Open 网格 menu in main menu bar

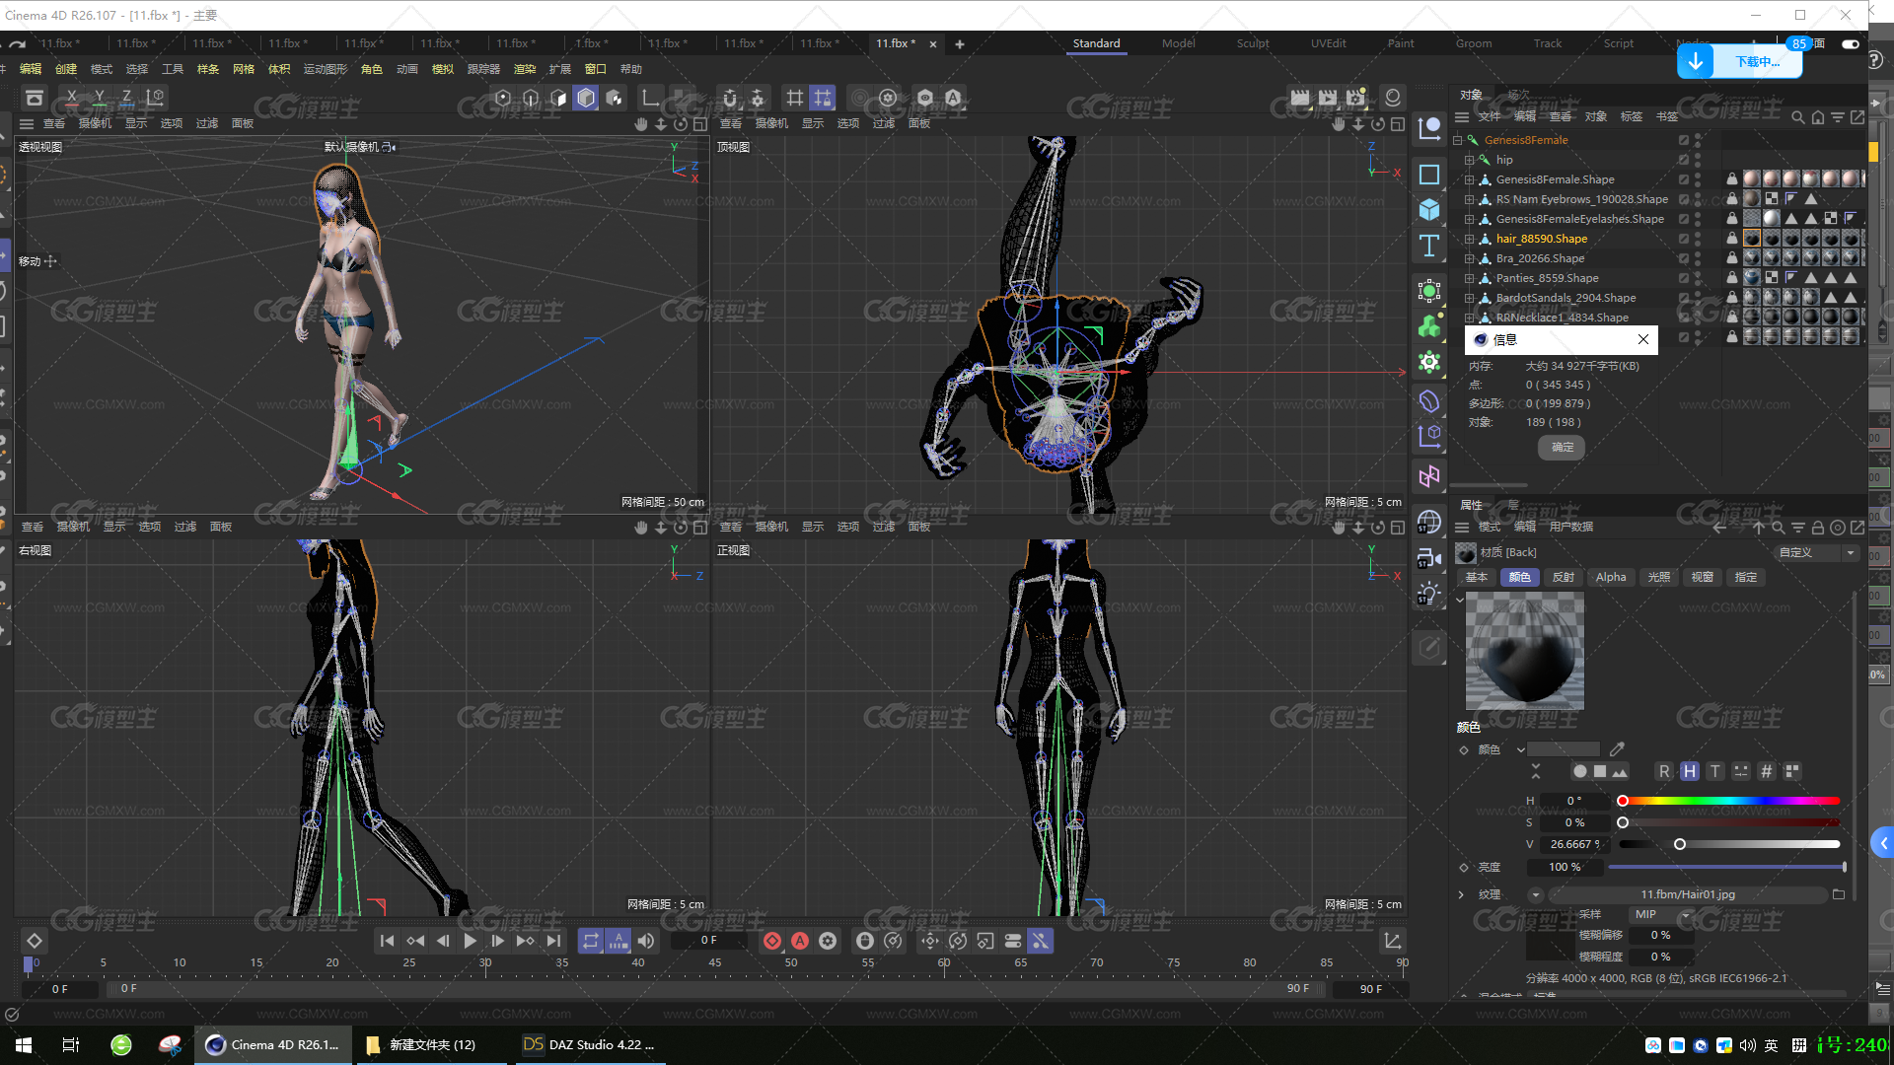coord(244,69)
